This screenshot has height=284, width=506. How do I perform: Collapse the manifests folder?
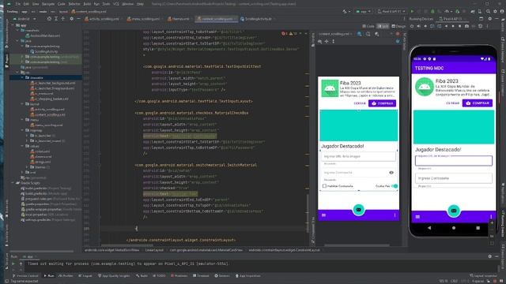[17, 30]
